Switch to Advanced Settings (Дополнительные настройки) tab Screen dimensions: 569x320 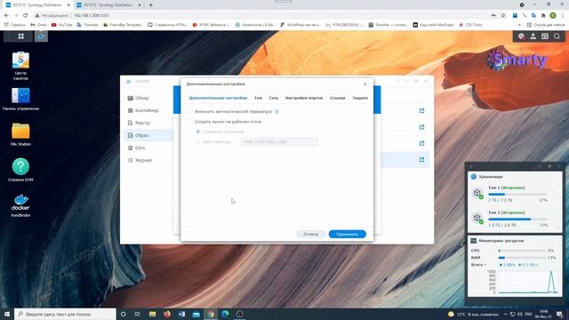pyautogui.click(x=218, y=98)
